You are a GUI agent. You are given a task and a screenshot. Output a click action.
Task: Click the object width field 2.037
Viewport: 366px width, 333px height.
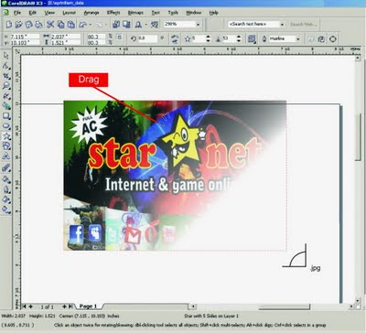click(x=65, y=37)
